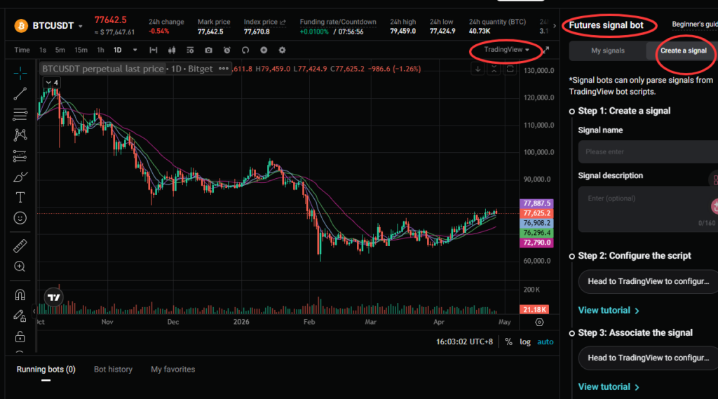
Task: Select the crosshair cursor tool
Action: point(20,73)
